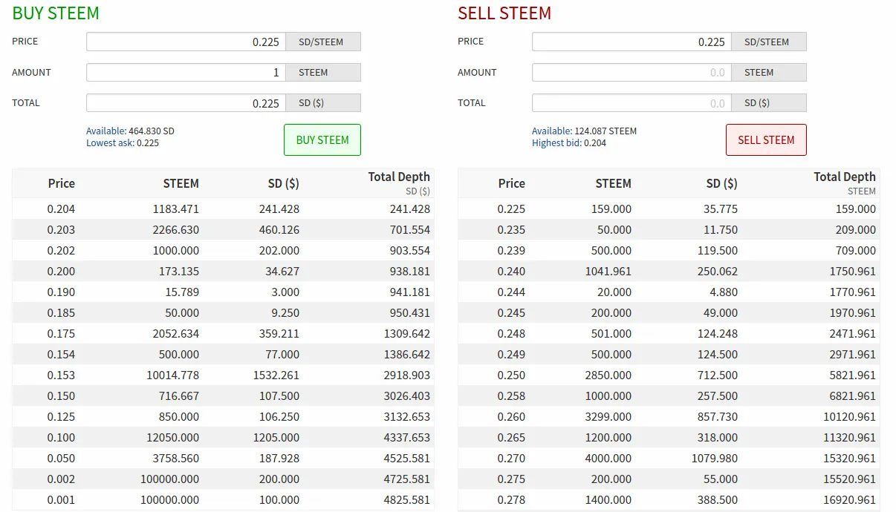Click the BUY STEEM section heading

56,13
